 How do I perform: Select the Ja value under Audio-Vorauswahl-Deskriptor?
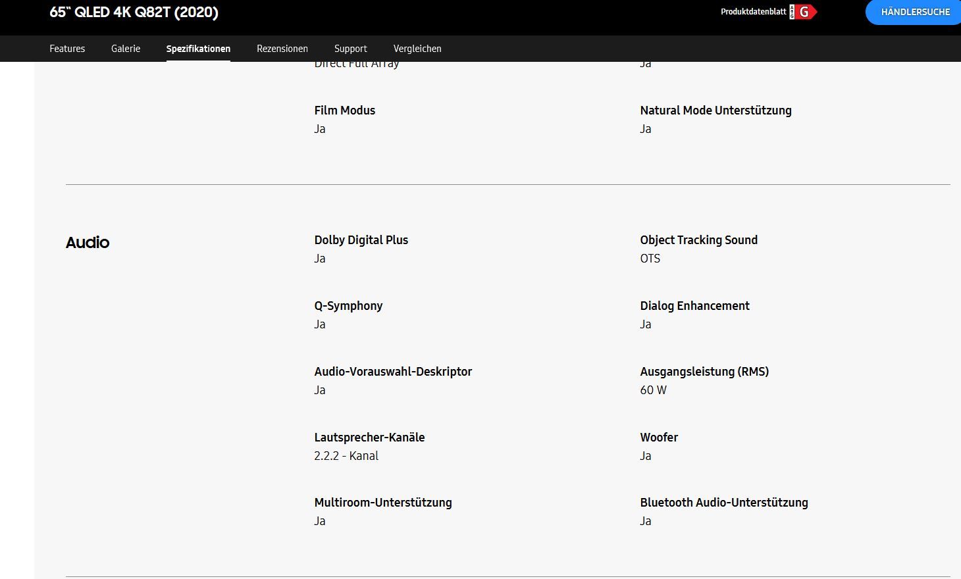pos(320,390)
